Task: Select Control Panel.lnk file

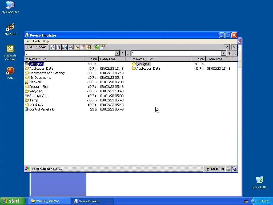Action: (41, 109)
